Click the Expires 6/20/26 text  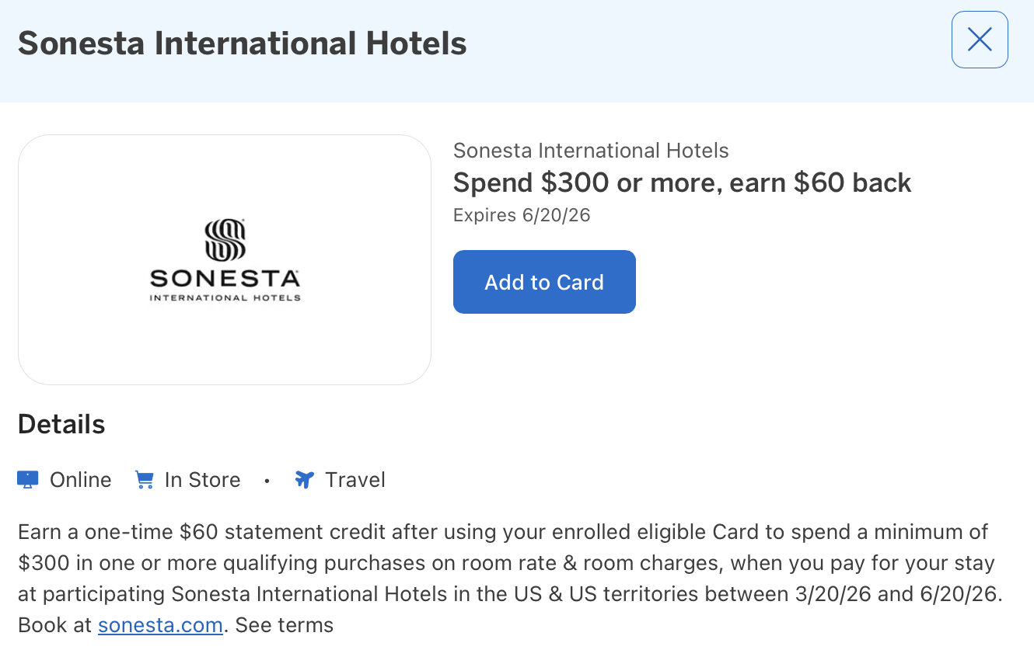coord(522,215)
